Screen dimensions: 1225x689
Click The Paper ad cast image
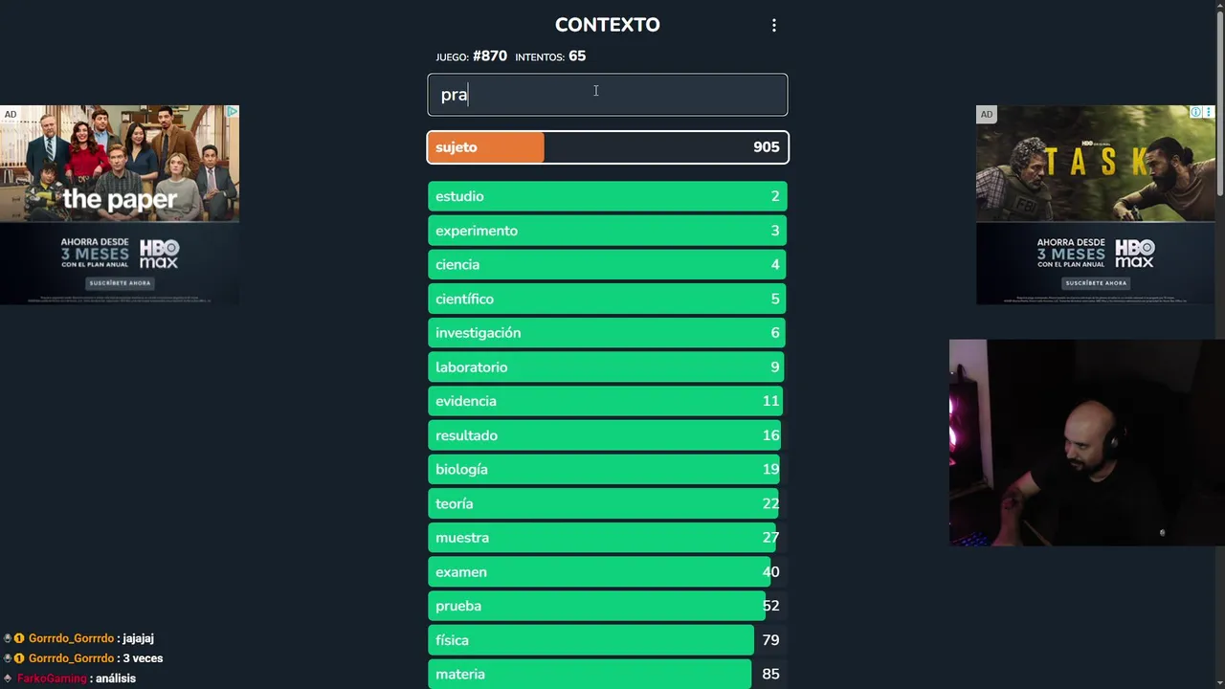120,163
